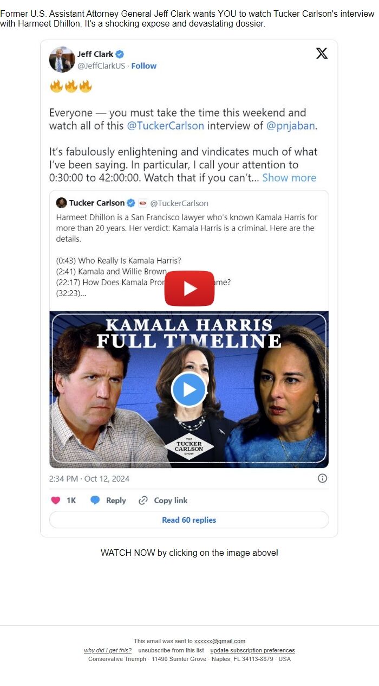Expand tweet text with Show more
The image size is (379, 686).
(289, 178)
